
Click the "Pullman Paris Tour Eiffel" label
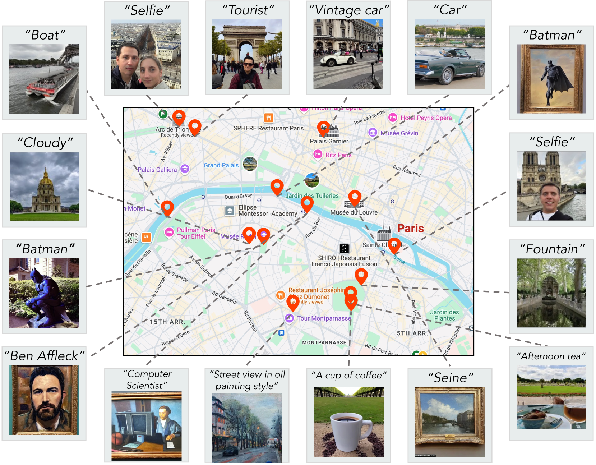tap(196, 233)
